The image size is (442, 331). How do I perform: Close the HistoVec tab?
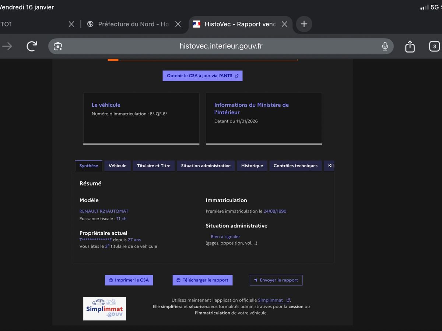tap(284, 24)
